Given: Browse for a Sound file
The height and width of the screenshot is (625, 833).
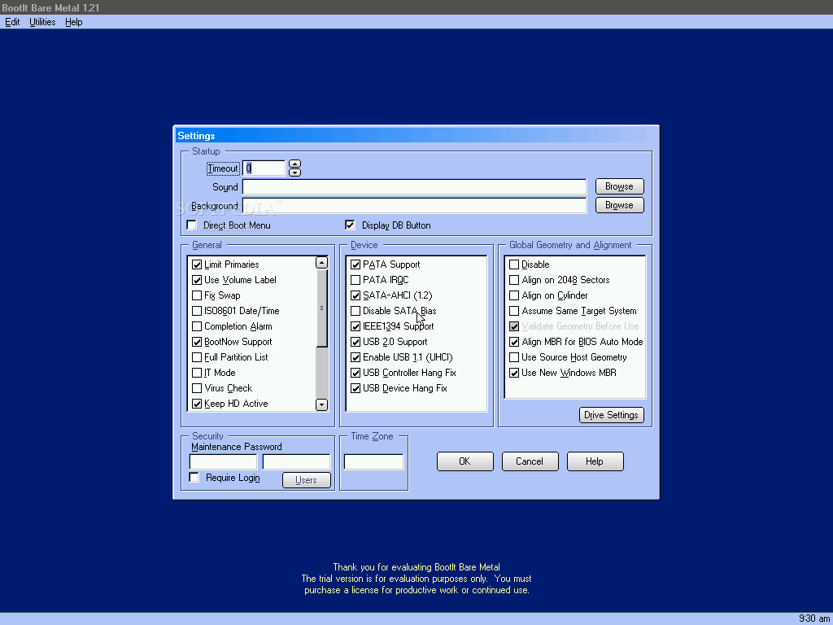Looking at the screenshot, I should tap(619, 186).
